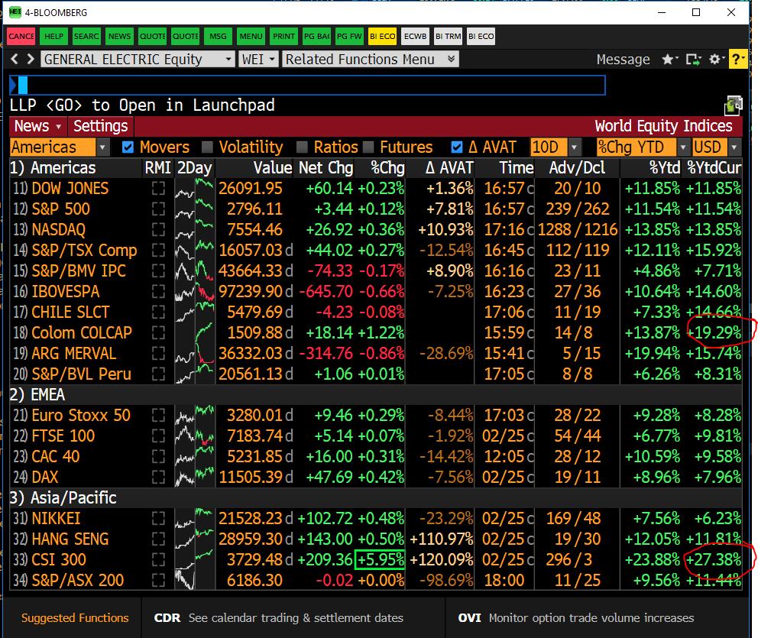The width and height of the screenshot is (758, 638).
Task: Toggle RMI checkbox for NASDAQ
Action: [x=158, y=229]
